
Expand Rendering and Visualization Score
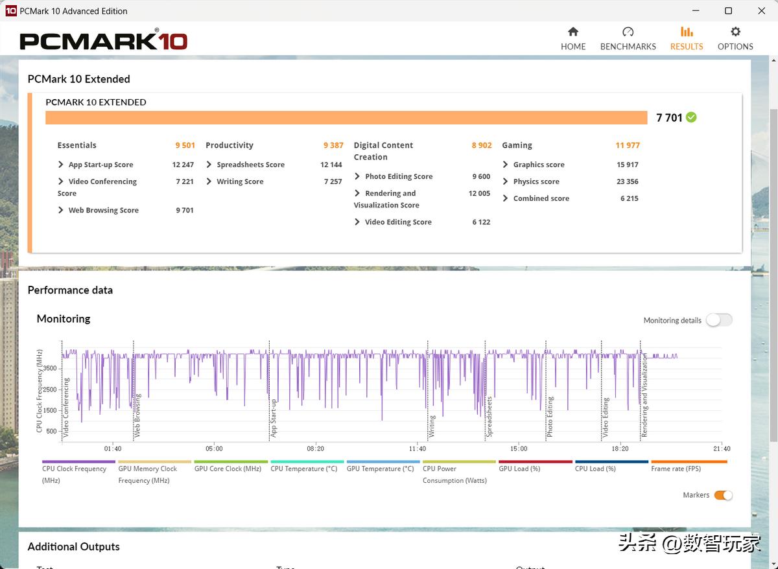(357, 193)
